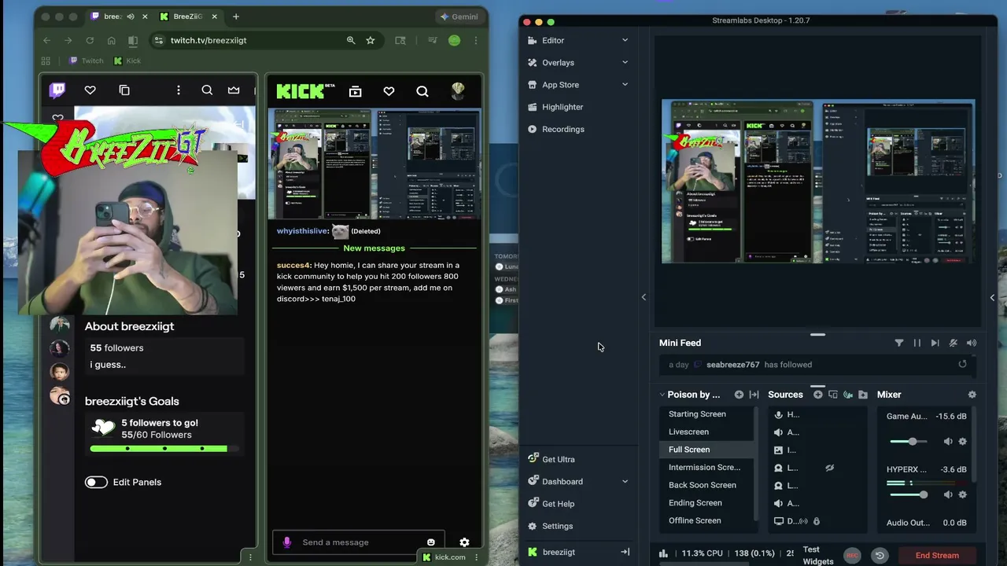Open Recordings in Streamlabs sidebar
The width and height of the screenshot is (1007, 566).
(563, 129)
